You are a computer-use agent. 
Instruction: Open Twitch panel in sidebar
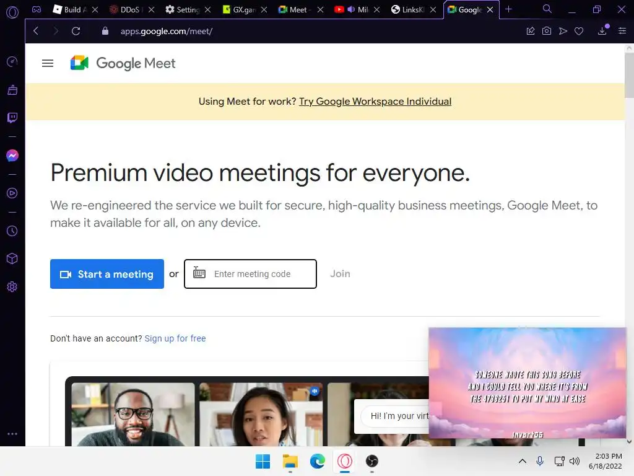[12, 118]
